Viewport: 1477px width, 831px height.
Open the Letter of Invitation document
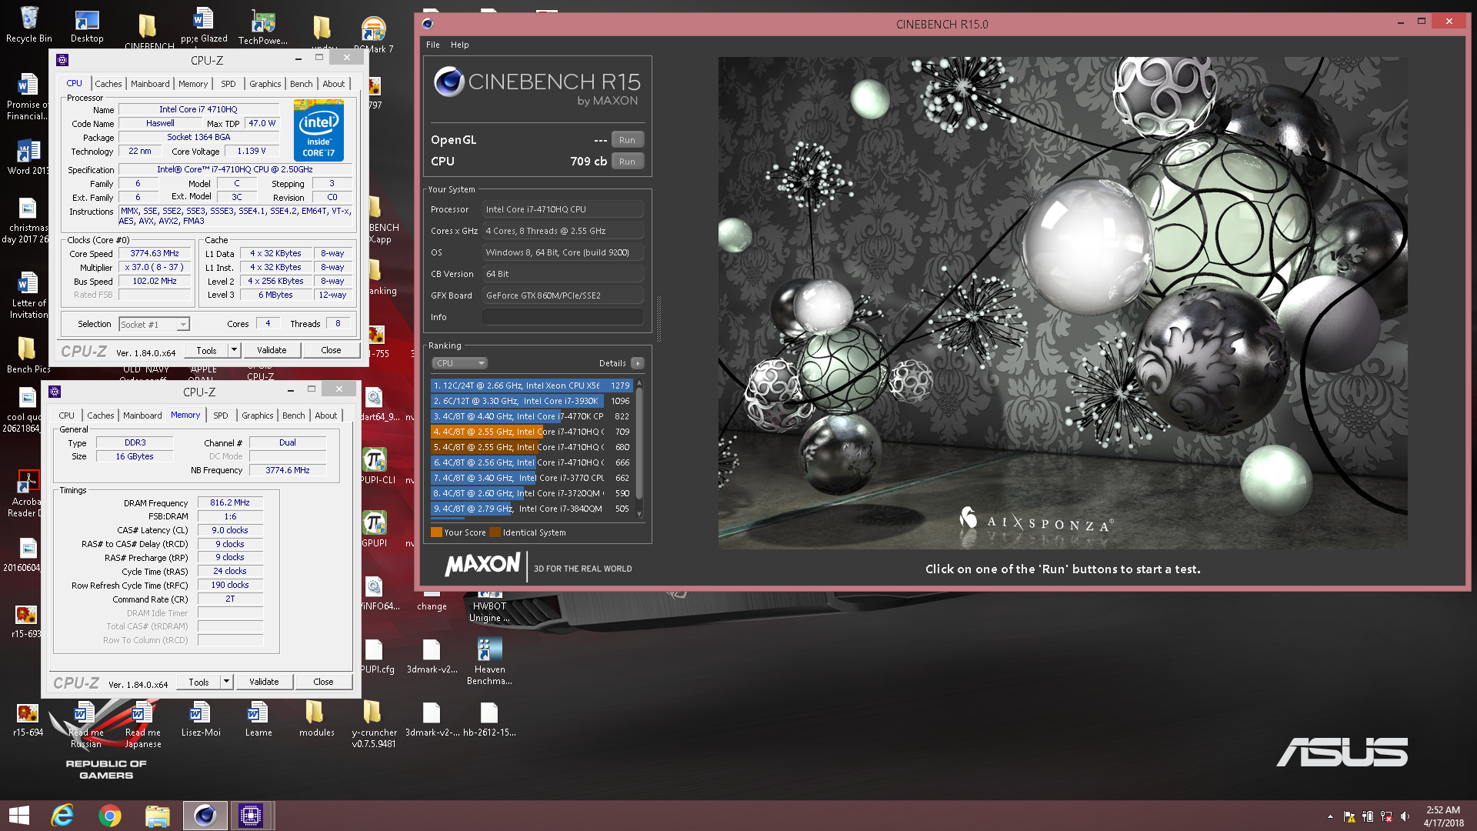tap(28, 294)
